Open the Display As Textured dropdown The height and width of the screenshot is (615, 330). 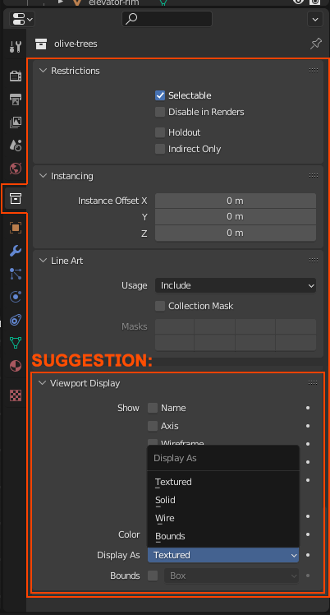tap(223, 555)
